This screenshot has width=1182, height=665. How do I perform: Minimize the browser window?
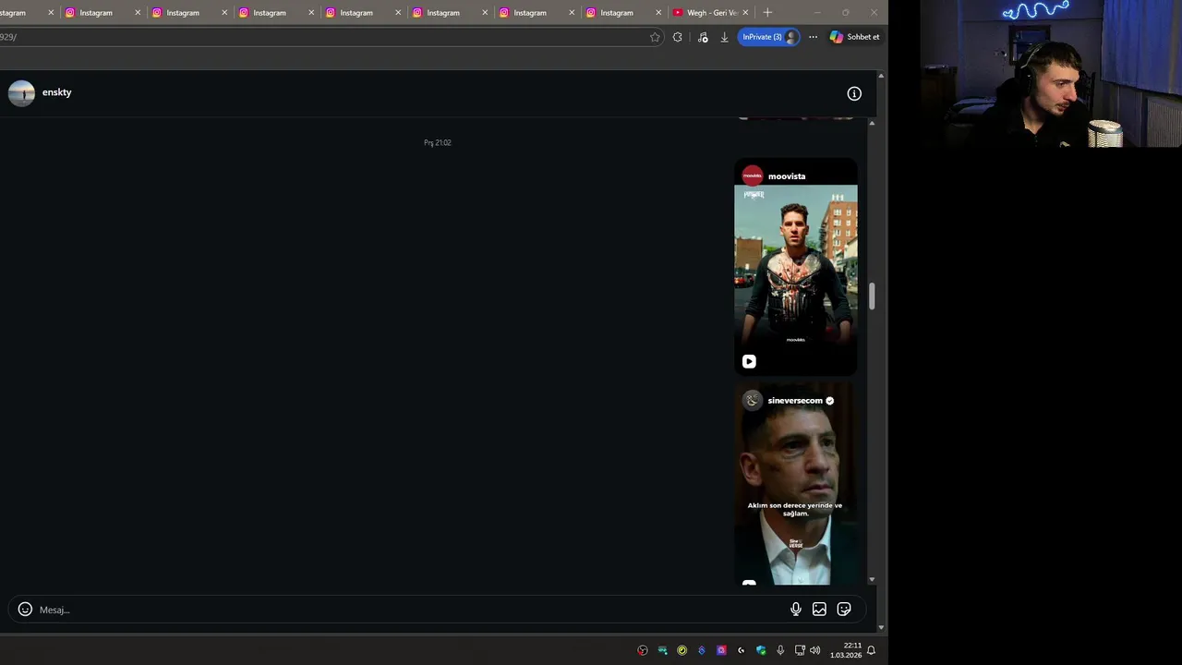pos(817,13)
